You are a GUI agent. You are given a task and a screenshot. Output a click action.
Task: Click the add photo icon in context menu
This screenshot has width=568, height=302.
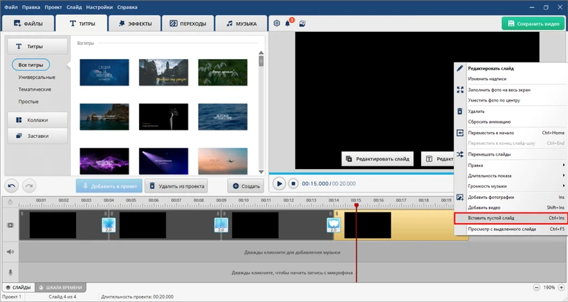(459, 198)
